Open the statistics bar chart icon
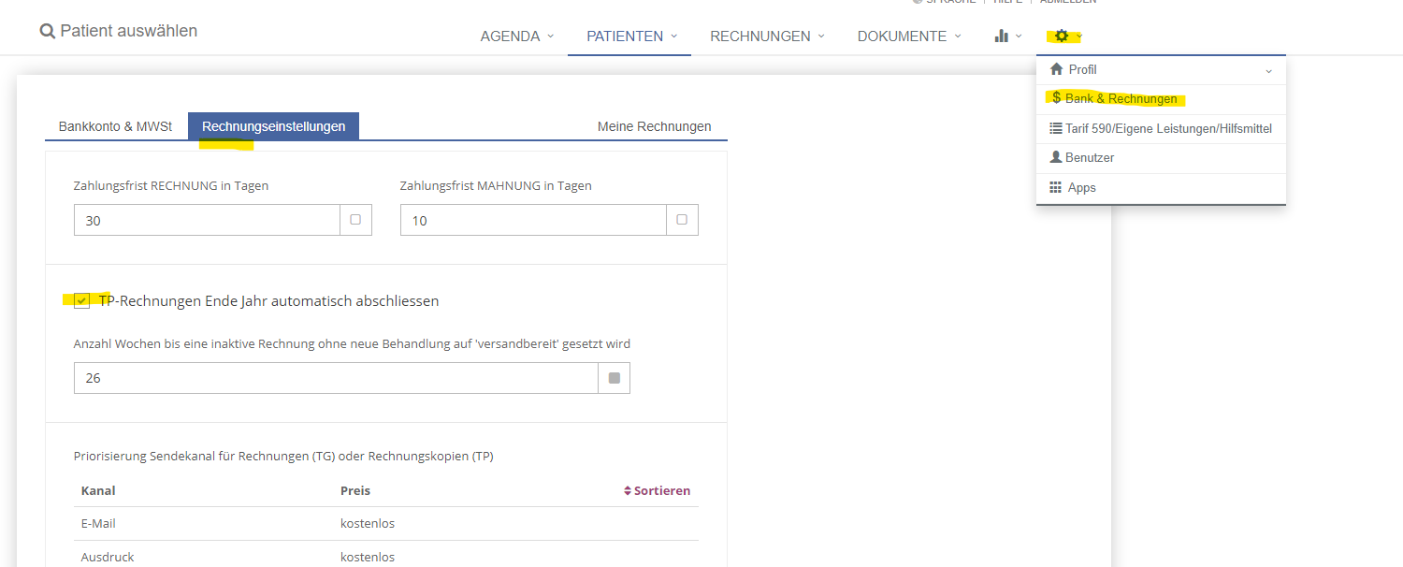This screenshot has height=567, width=1403. (x=1002, y=36)
